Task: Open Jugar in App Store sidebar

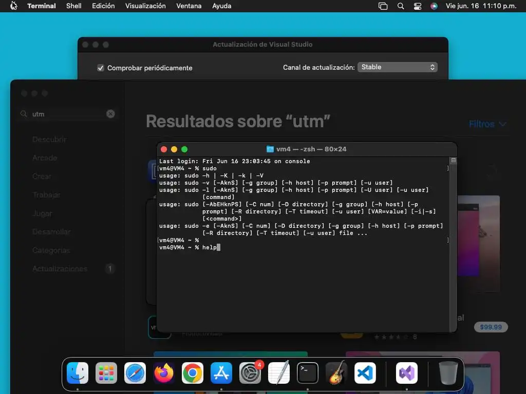Action: pyautogui.click(x=42, y=213)
